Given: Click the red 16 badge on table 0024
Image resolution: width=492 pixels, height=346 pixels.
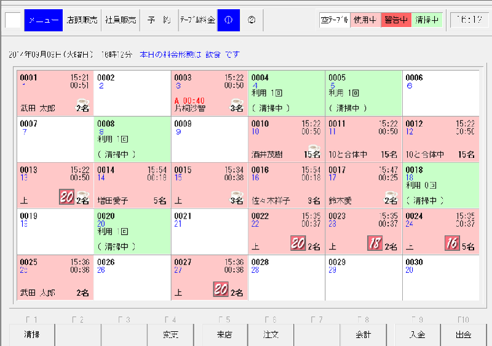Looking at the screenshot, I should [x=452, y=243].
